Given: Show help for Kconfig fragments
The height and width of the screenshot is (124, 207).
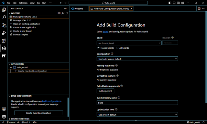Looking at the screenshot, I should pos(116,65).
